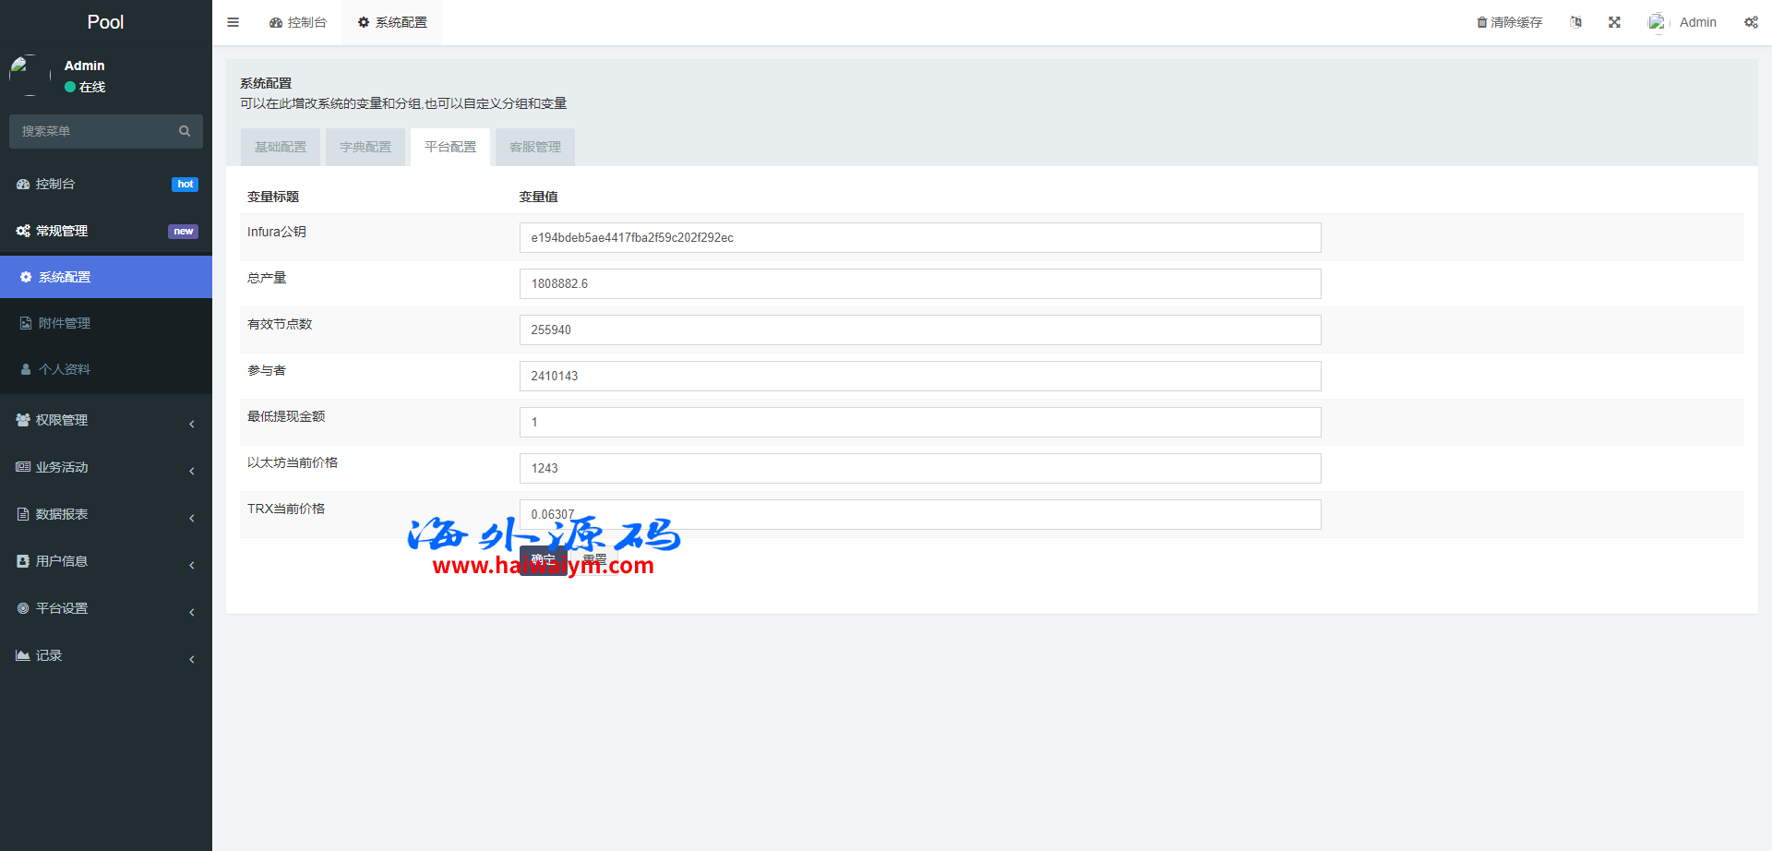Focus the 以太坊当前价格 input field
This screenshot has height=851, width=1772.
pos(919,469)
